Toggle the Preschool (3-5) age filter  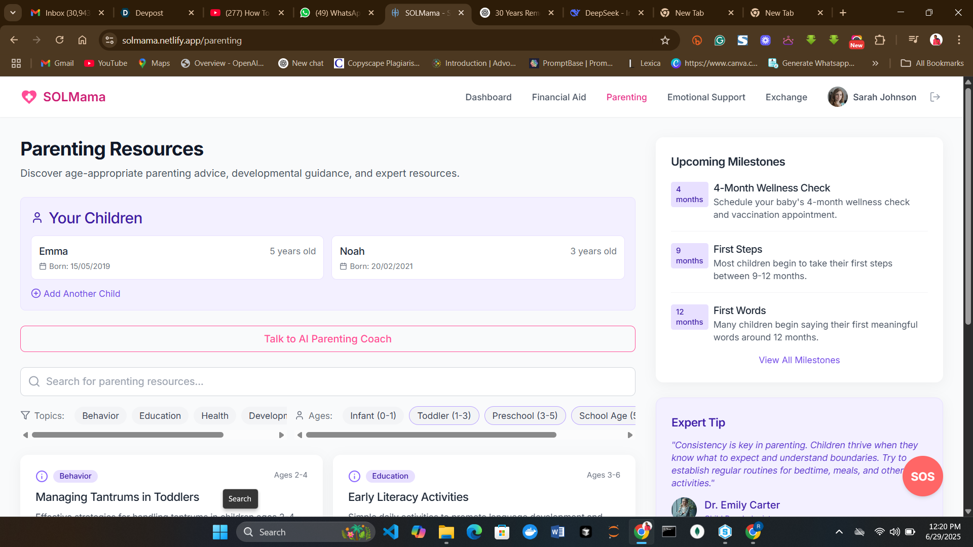[x=525, y=416]
